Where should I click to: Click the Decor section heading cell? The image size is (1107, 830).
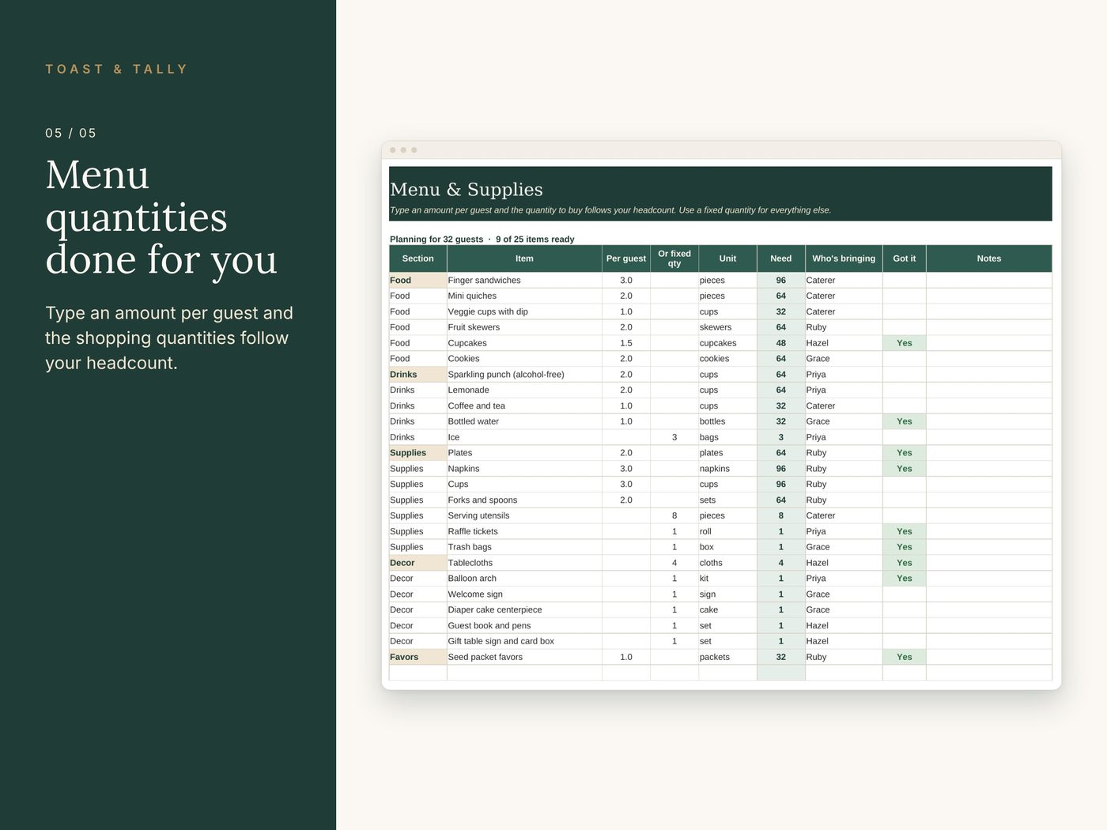(x=417, y=563)
